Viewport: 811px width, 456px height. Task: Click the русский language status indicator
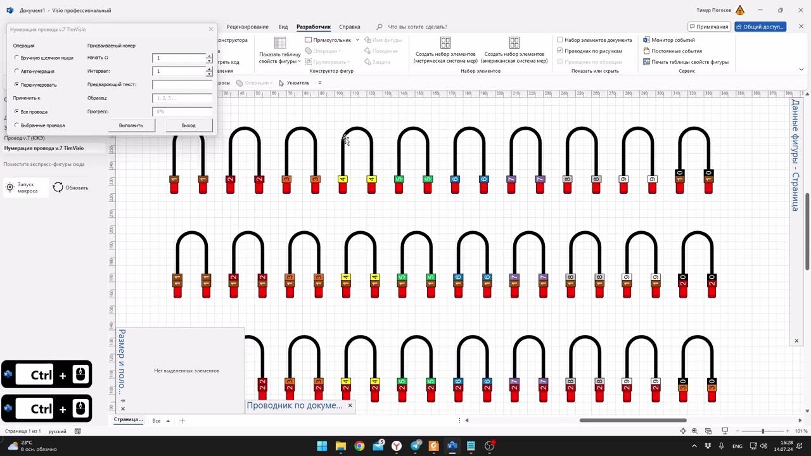57,431
